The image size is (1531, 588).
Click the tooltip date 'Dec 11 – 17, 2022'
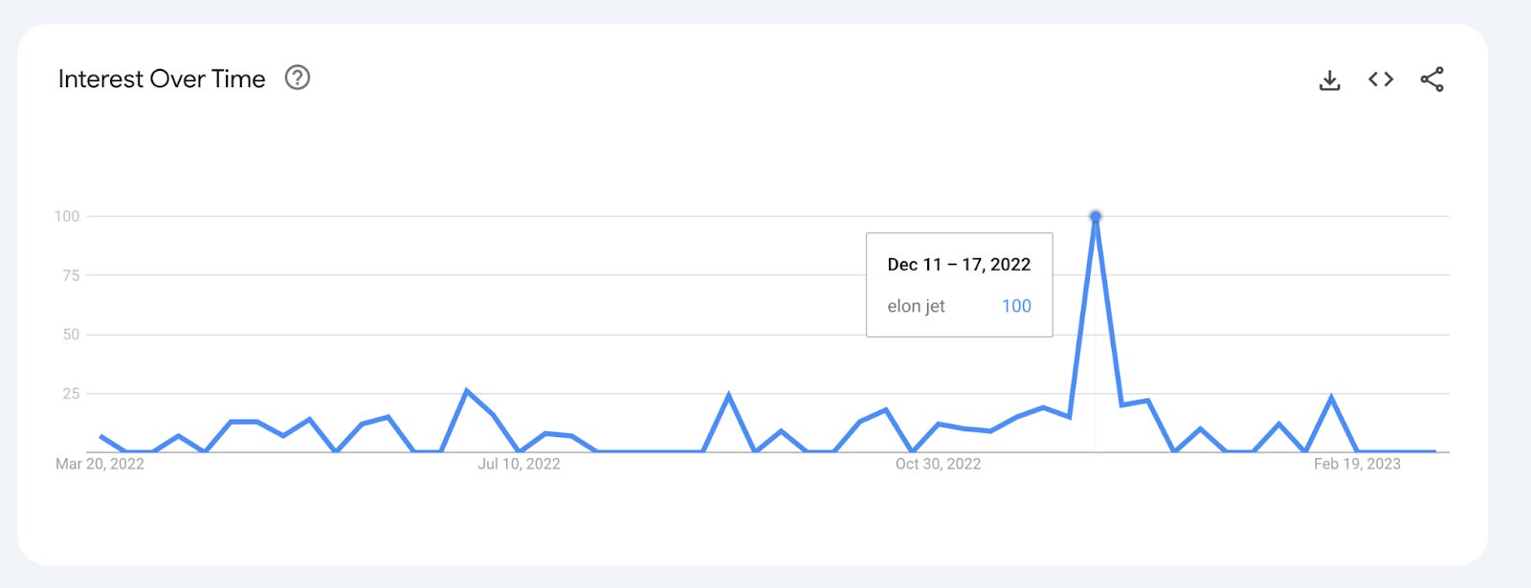[958, 265]
